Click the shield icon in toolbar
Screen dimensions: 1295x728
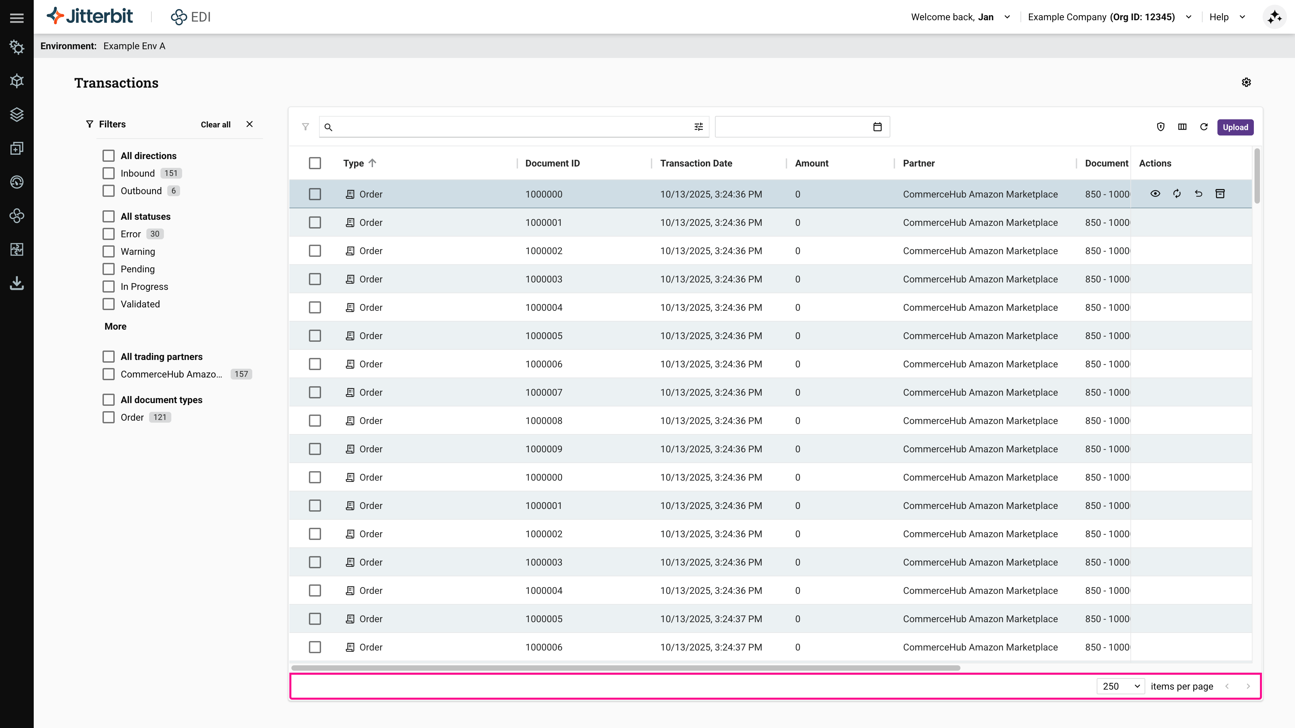point(1161,127)
